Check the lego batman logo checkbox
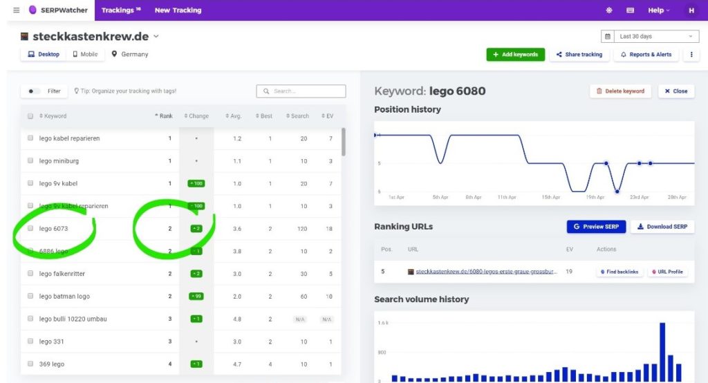This screenshot has height=383, width=708. click(x=30, y=296)
